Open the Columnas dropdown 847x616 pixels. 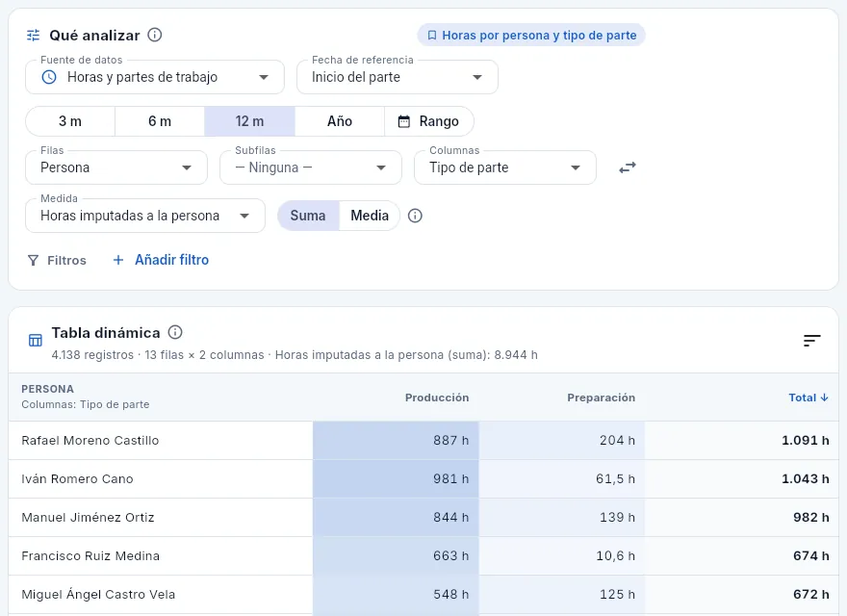coord(505,167)
